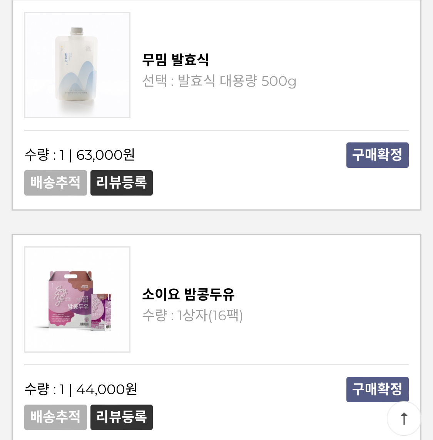The image size is (433, 440).
Task: Click the pouch cap in 발효식 image
Action: pos(77,30)
